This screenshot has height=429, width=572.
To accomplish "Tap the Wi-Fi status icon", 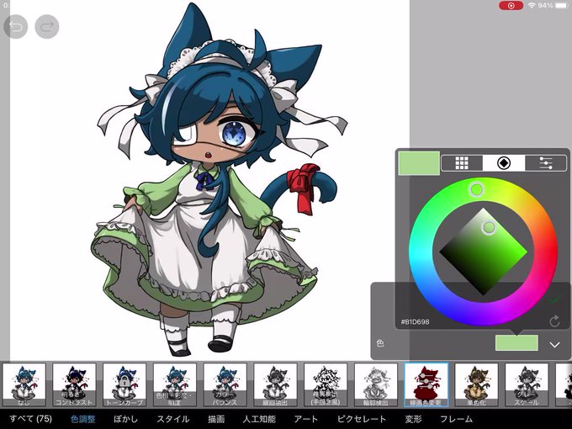I will 532,6.
